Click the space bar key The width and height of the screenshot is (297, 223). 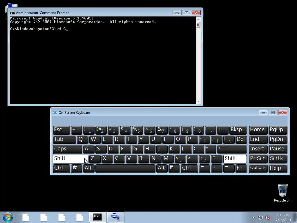click(125, 168)
